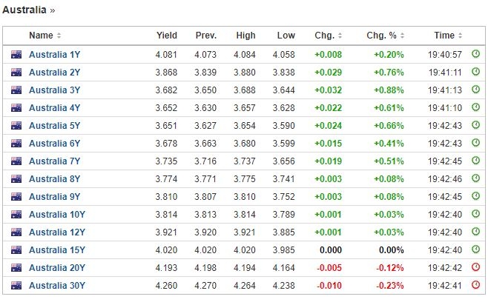Click the flag icon next to Australia 15Y
This screenshot has width=491, height=305.
[16, 250]
